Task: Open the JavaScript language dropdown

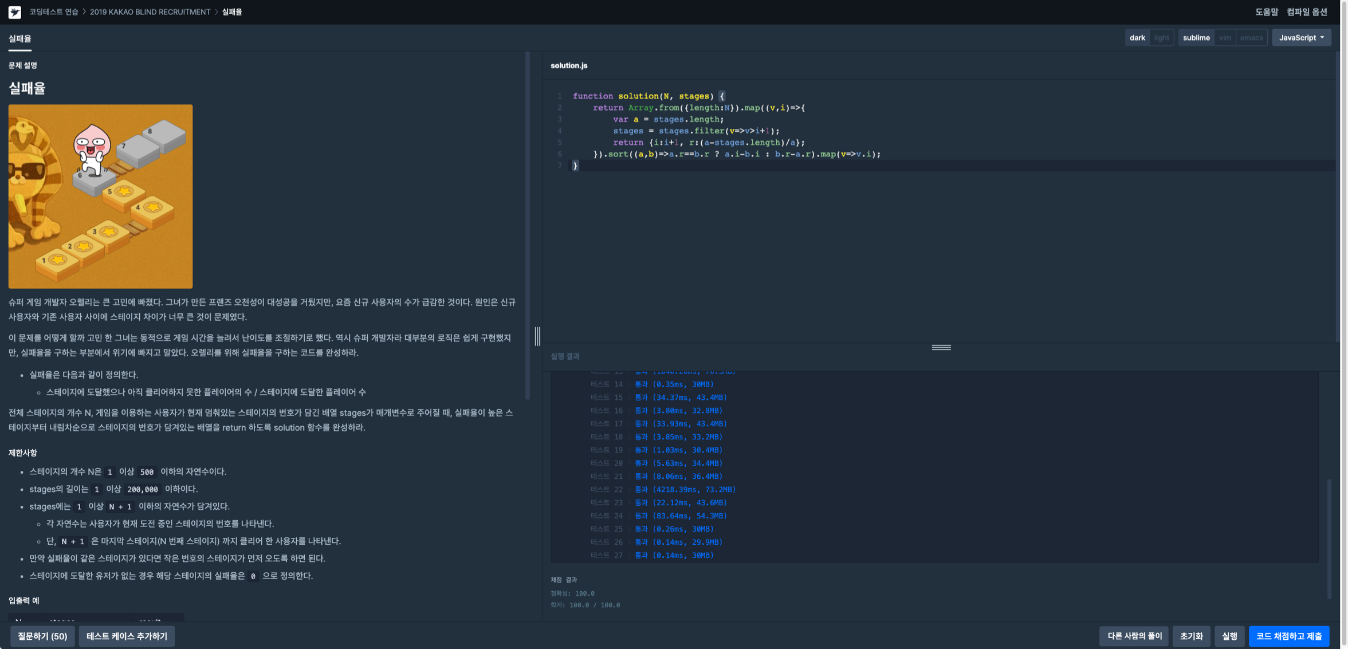Action: 1301,38
